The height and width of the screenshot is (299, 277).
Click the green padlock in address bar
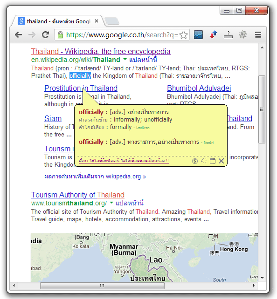click(x=60, y=35)
